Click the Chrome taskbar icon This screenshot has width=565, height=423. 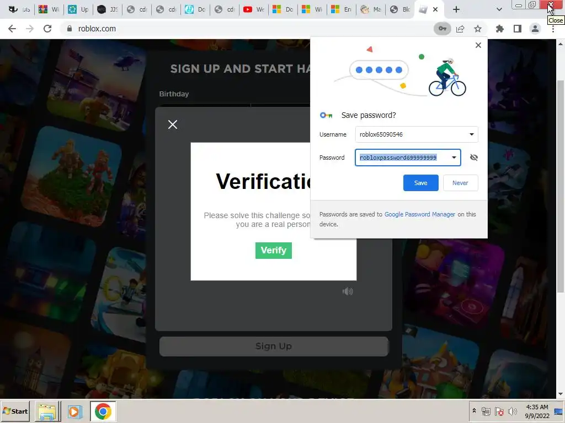pos(103,411)
